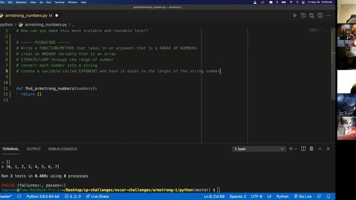Open errors and warnings problems count
The image size is (356, 200).
coord(73,196)
